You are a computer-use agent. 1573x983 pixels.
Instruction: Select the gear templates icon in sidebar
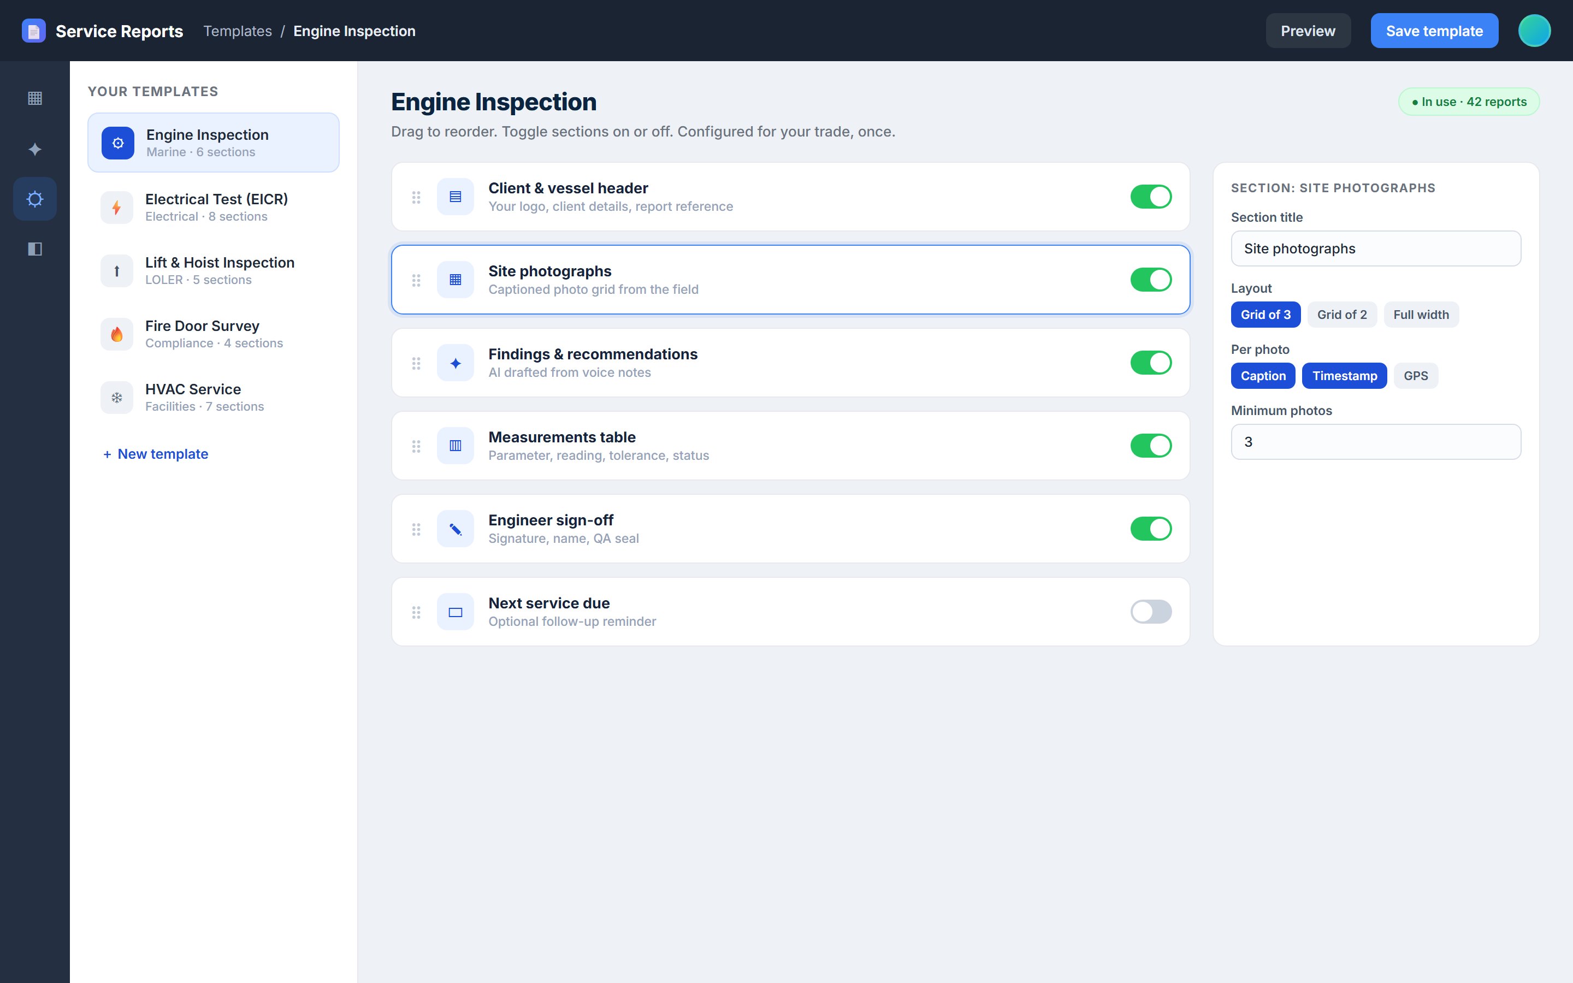pyautogui.click(x=35, y=199)
